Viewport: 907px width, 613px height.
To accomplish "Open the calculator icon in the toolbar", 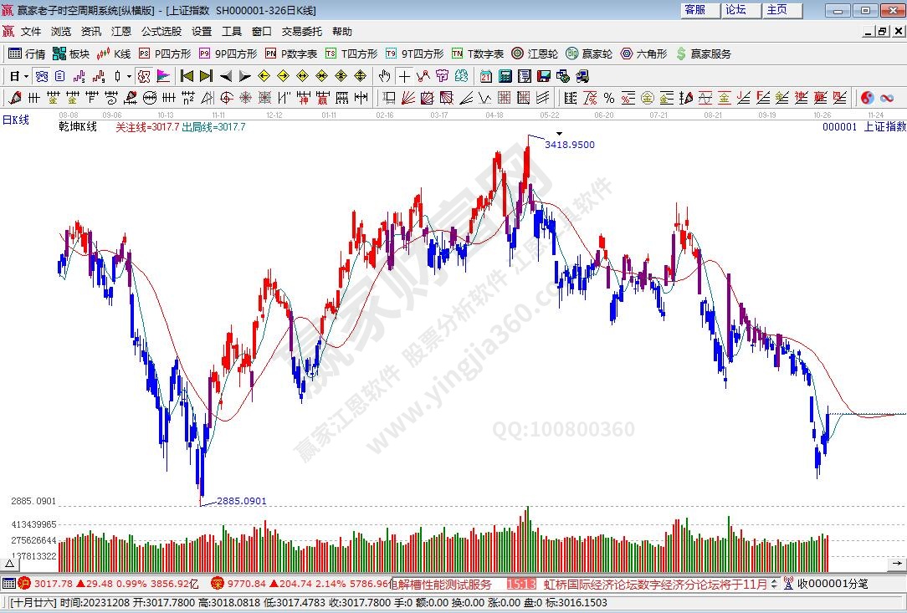I will [x=505, y=76].
